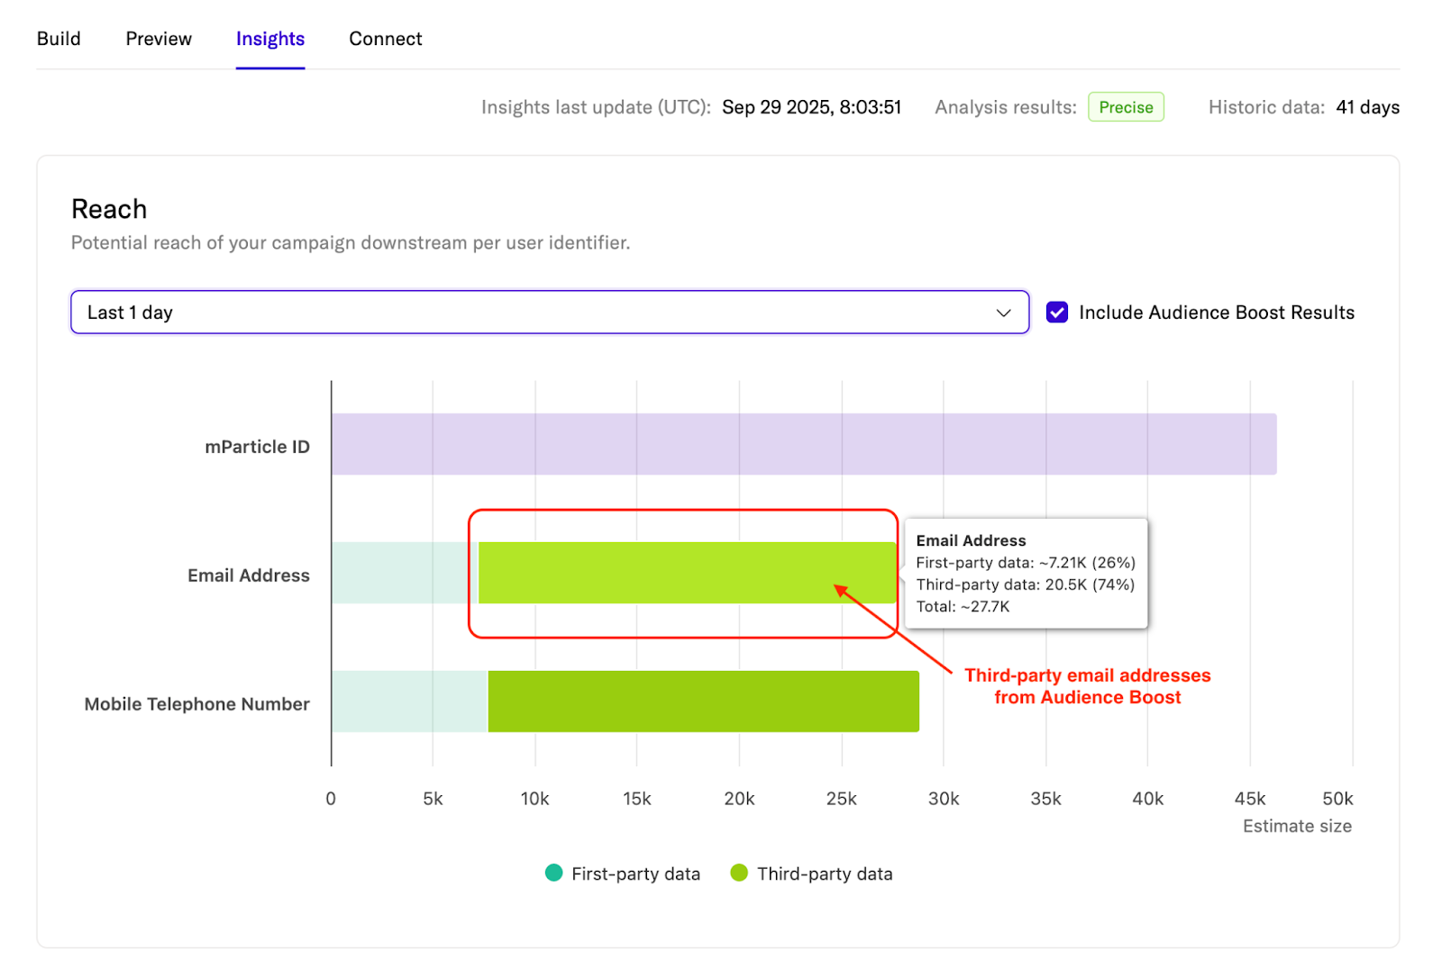Click the dropdown chevron arrow

point(1003,312)
